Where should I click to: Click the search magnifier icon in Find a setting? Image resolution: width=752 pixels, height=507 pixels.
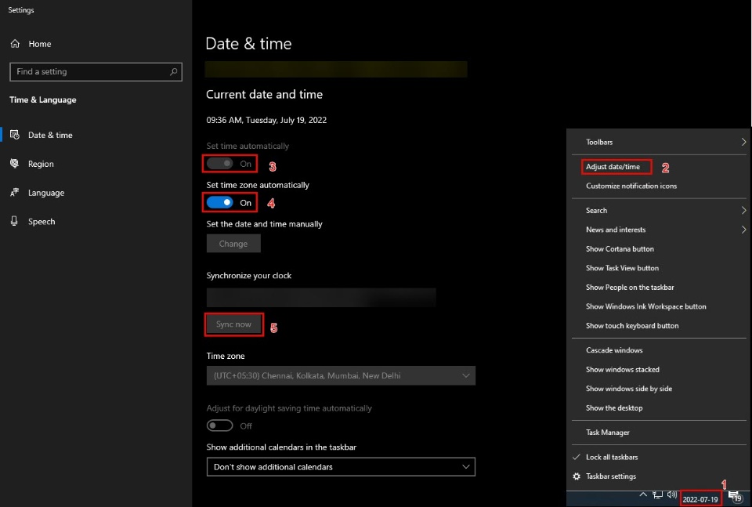pos(174,71)
